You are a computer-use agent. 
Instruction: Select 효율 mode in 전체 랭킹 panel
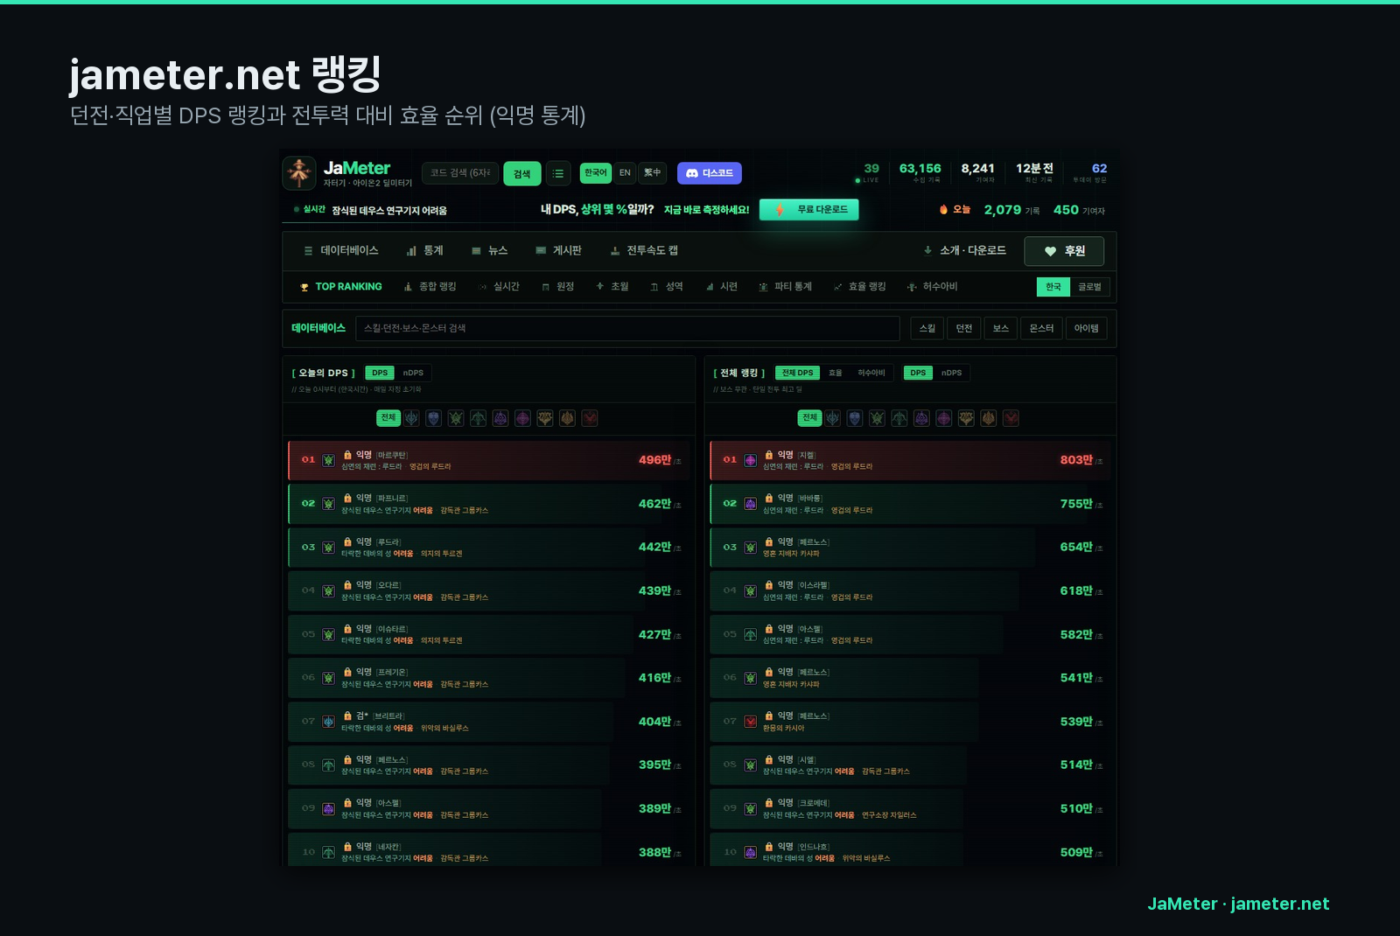[x=836, y=373]
